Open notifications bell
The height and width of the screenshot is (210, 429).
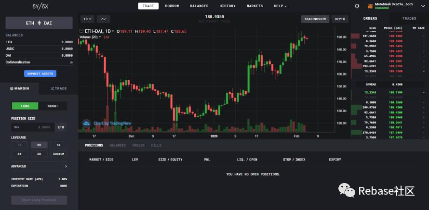pos(357,6)
